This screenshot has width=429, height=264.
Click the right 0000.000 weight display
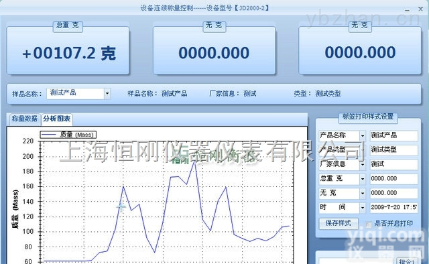(x=360, y=51)
